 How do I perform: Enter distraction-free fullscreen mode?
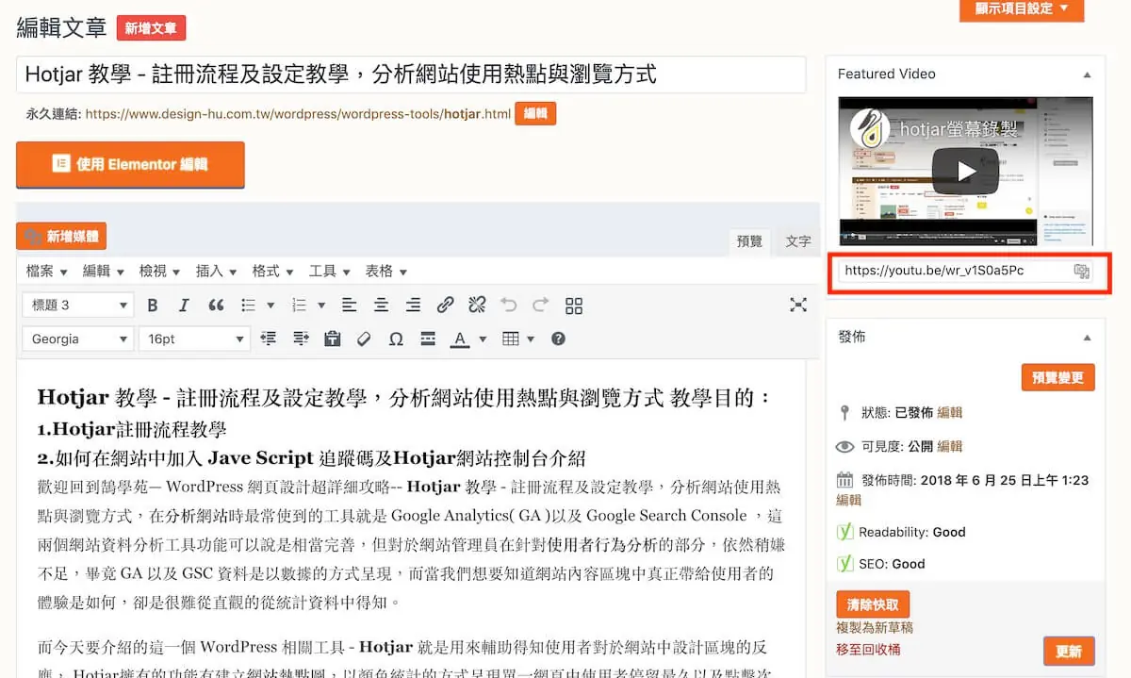pos(798,304)
